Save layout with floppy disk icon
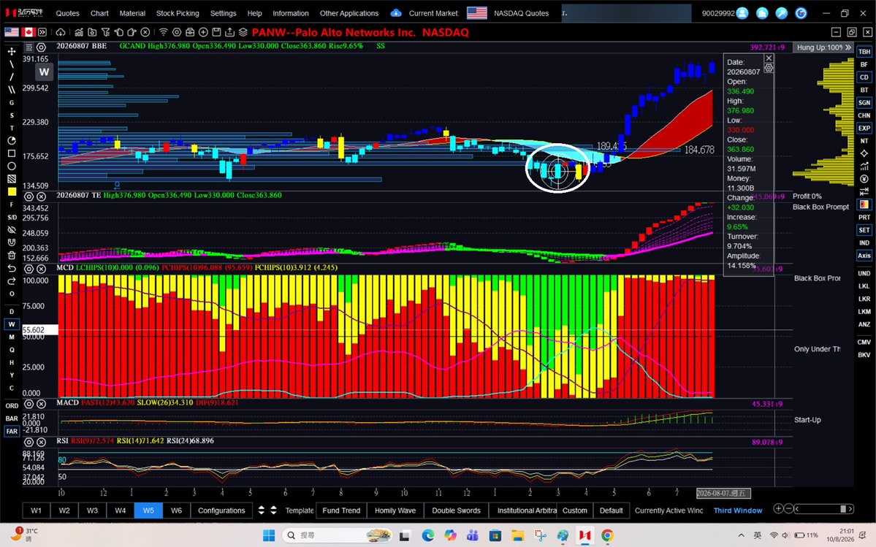Viewport: 876px width, 547px height. (216, 32)
